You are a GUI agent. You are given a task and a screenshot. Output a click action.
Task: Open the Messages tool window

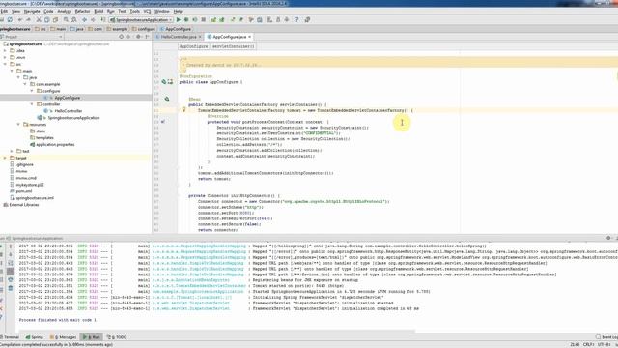tap(64, 337)
